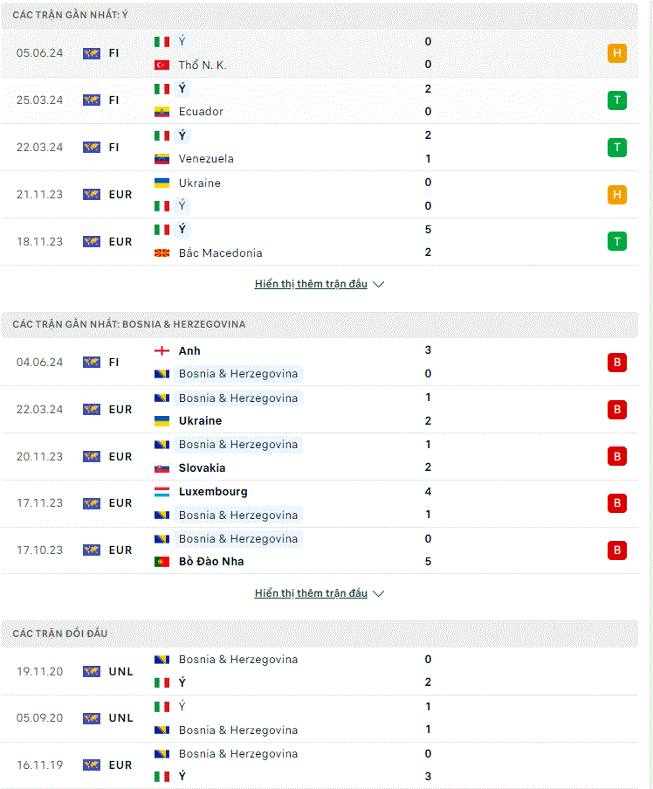Screen dimensions: 653x789
Task: Click England flag next to Anh
Action: 162,350
